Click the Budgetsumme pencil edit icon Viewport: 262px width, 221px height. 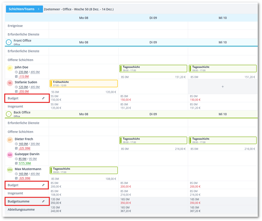point(43,201)
